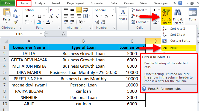Increase Decimal places icon

coord(97,22)
